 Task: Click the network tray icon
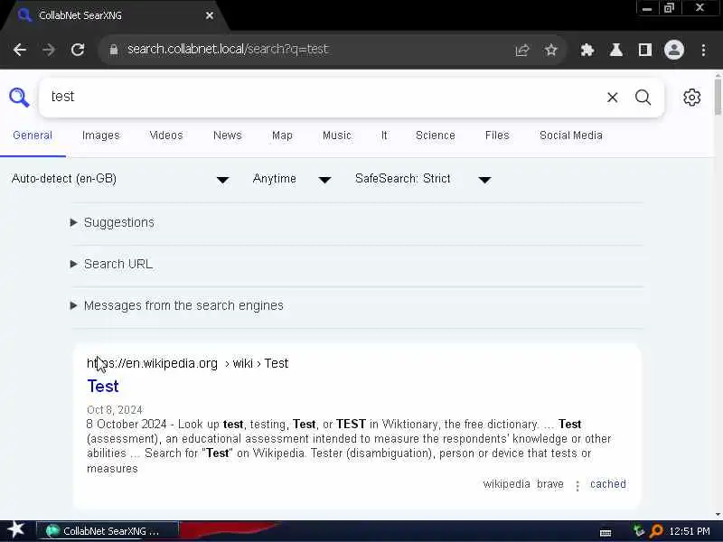point(638,531)
